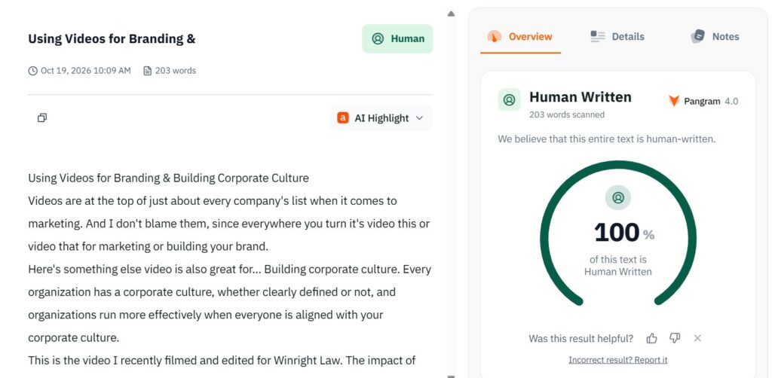Switch to the Overview tab
This screenshot has height=378, width=772.
(x=520, y=37)
